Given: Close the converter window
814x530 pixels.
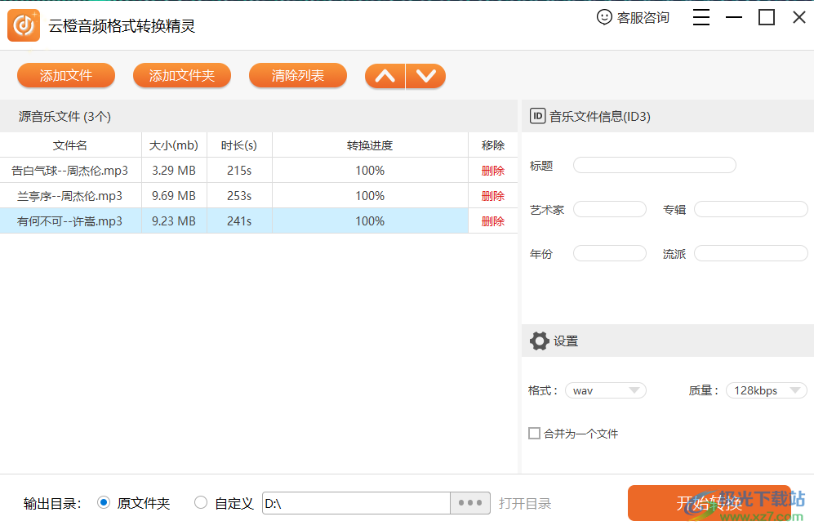Looking at the screenshot, I should coord(799,17).
